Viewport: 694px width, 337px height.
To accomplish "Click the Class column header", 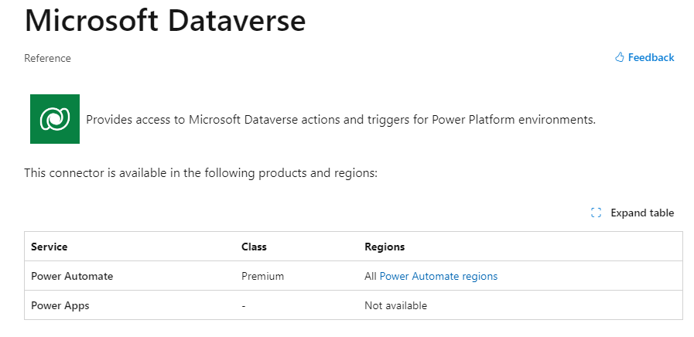I will coord(254,247).
